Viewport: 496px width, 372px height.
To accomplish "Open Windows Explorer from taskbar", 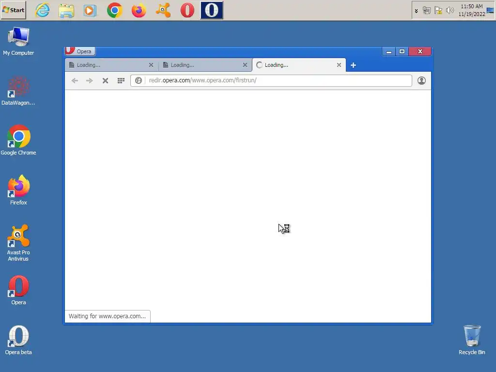I will point(66,10).
